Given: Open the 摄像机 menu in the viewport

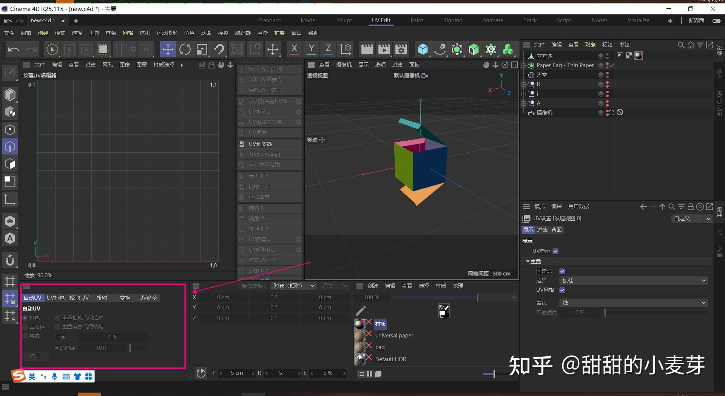Looking at the screenshot, I should click(343, 64).
